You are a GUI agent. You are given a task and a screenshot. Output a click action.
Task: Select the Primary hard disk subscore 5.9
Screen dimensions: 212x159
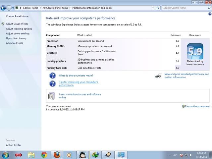(x=178, y=68)
